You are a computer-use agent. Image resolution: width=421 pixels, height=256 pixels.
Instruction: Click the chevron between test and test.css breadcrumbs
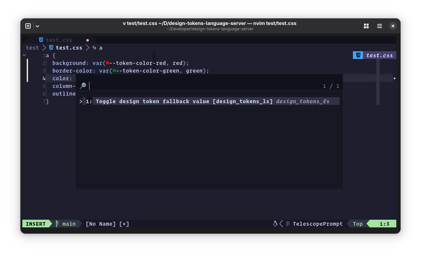(x=43, y=47)
